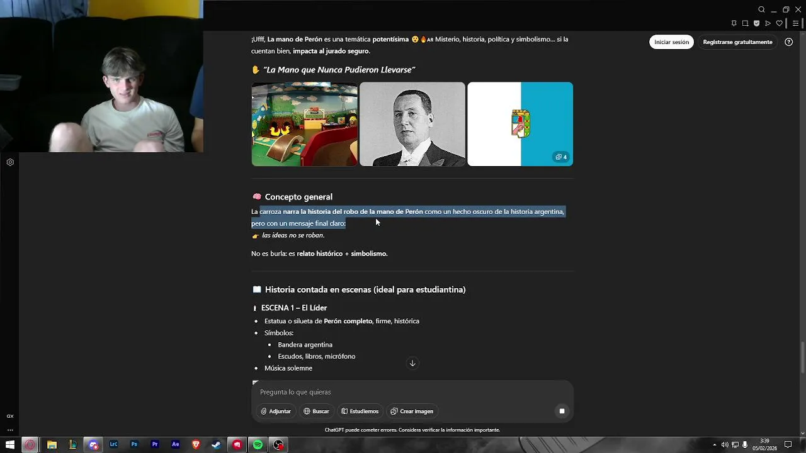Click 'Concepto general' heading text
806x453 pixels.
(298, 197)
